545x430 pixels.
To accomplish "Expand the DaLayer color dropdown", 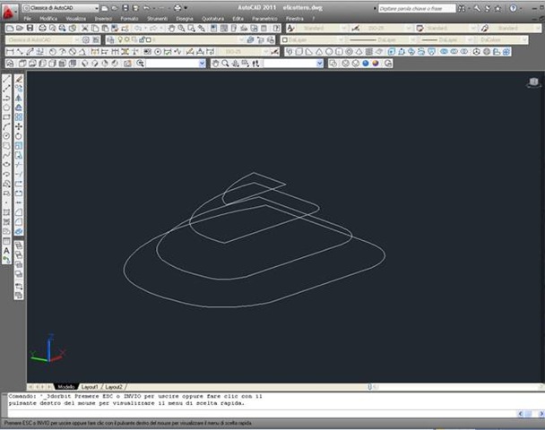I will point(309,39).
